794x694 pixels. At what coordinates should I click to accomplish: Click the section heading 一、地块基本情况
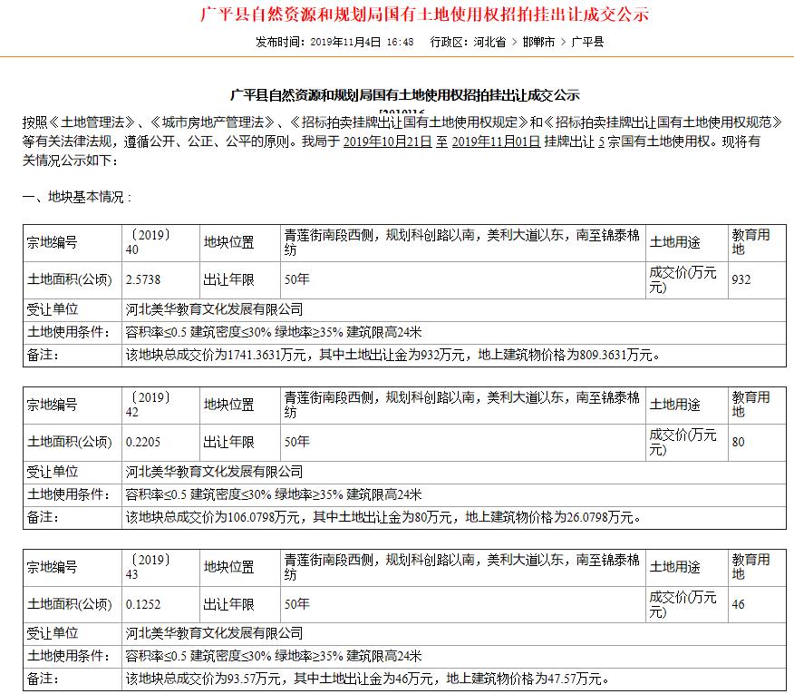77,197
